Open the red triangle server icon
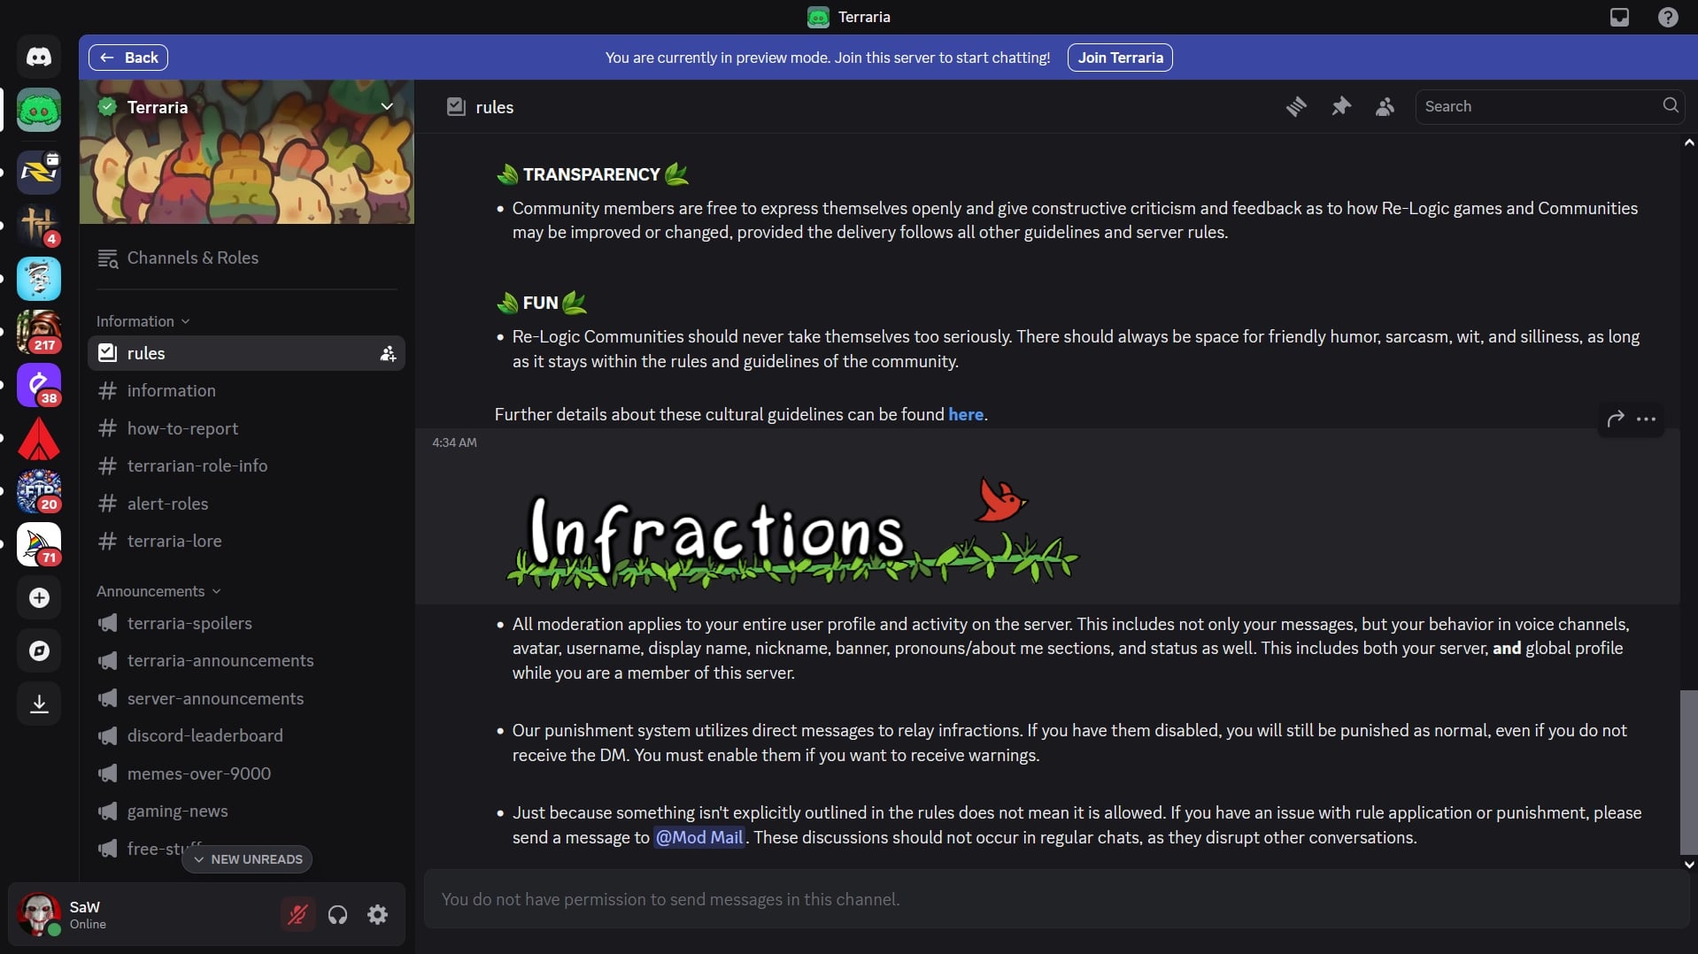This screenshot has width=1698, height=954. [39, 438]
